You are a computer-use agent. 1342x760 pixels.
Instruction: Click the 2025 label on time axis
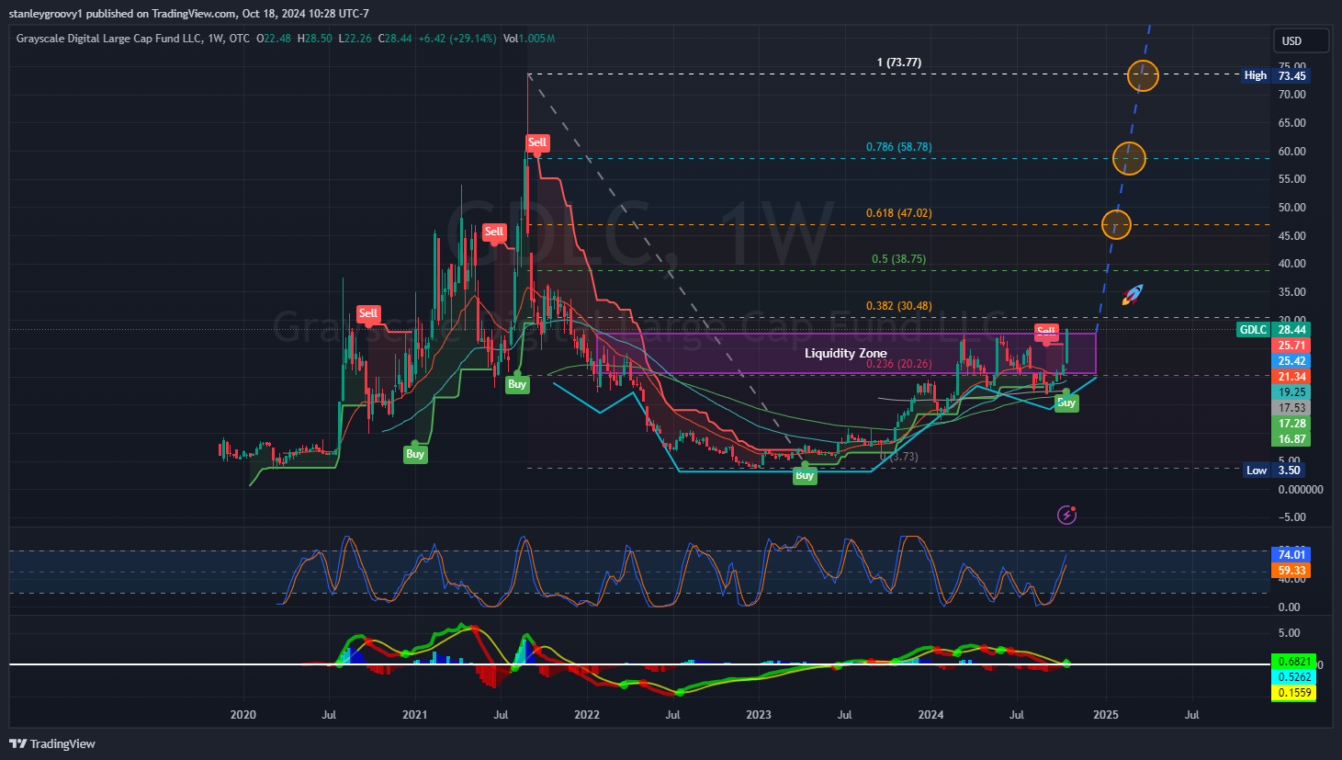[1106, 715]
